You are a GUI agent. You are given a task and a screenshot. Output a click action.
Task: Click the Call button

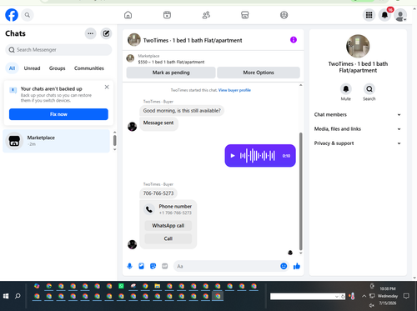(168, 238)
